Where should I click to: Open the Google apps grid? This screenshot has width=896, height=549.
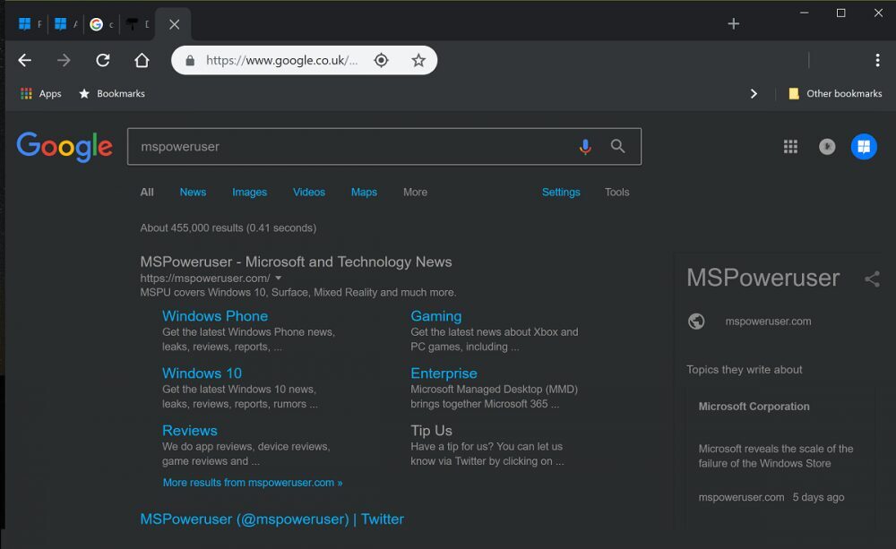(x=790, y=147)
